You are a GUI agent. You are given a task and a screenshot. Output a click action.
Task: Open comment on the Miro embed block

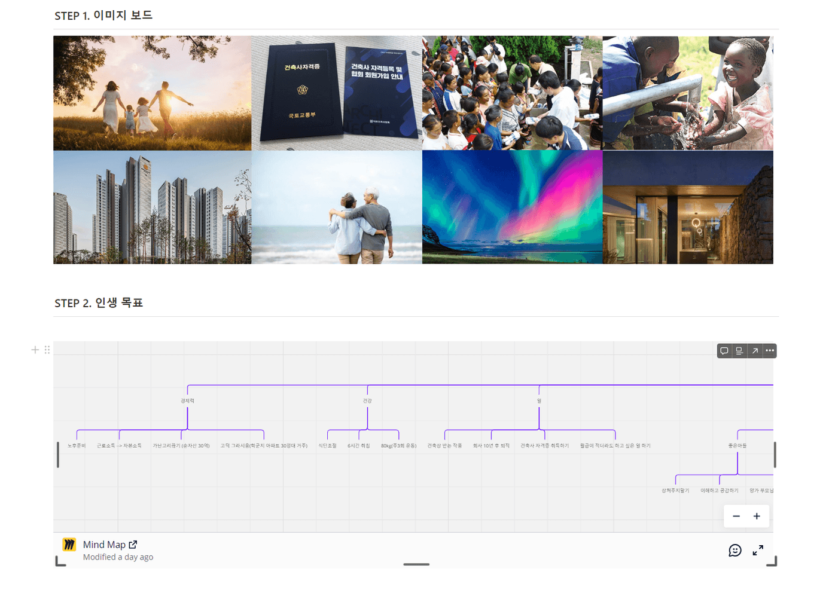724,351
